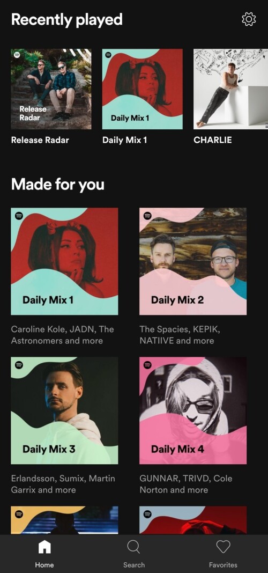This screenshot has width=268, height=573.
Task: Click Spotify logo on Daily Mix 3 cover
Action: (x=19, y=365)
